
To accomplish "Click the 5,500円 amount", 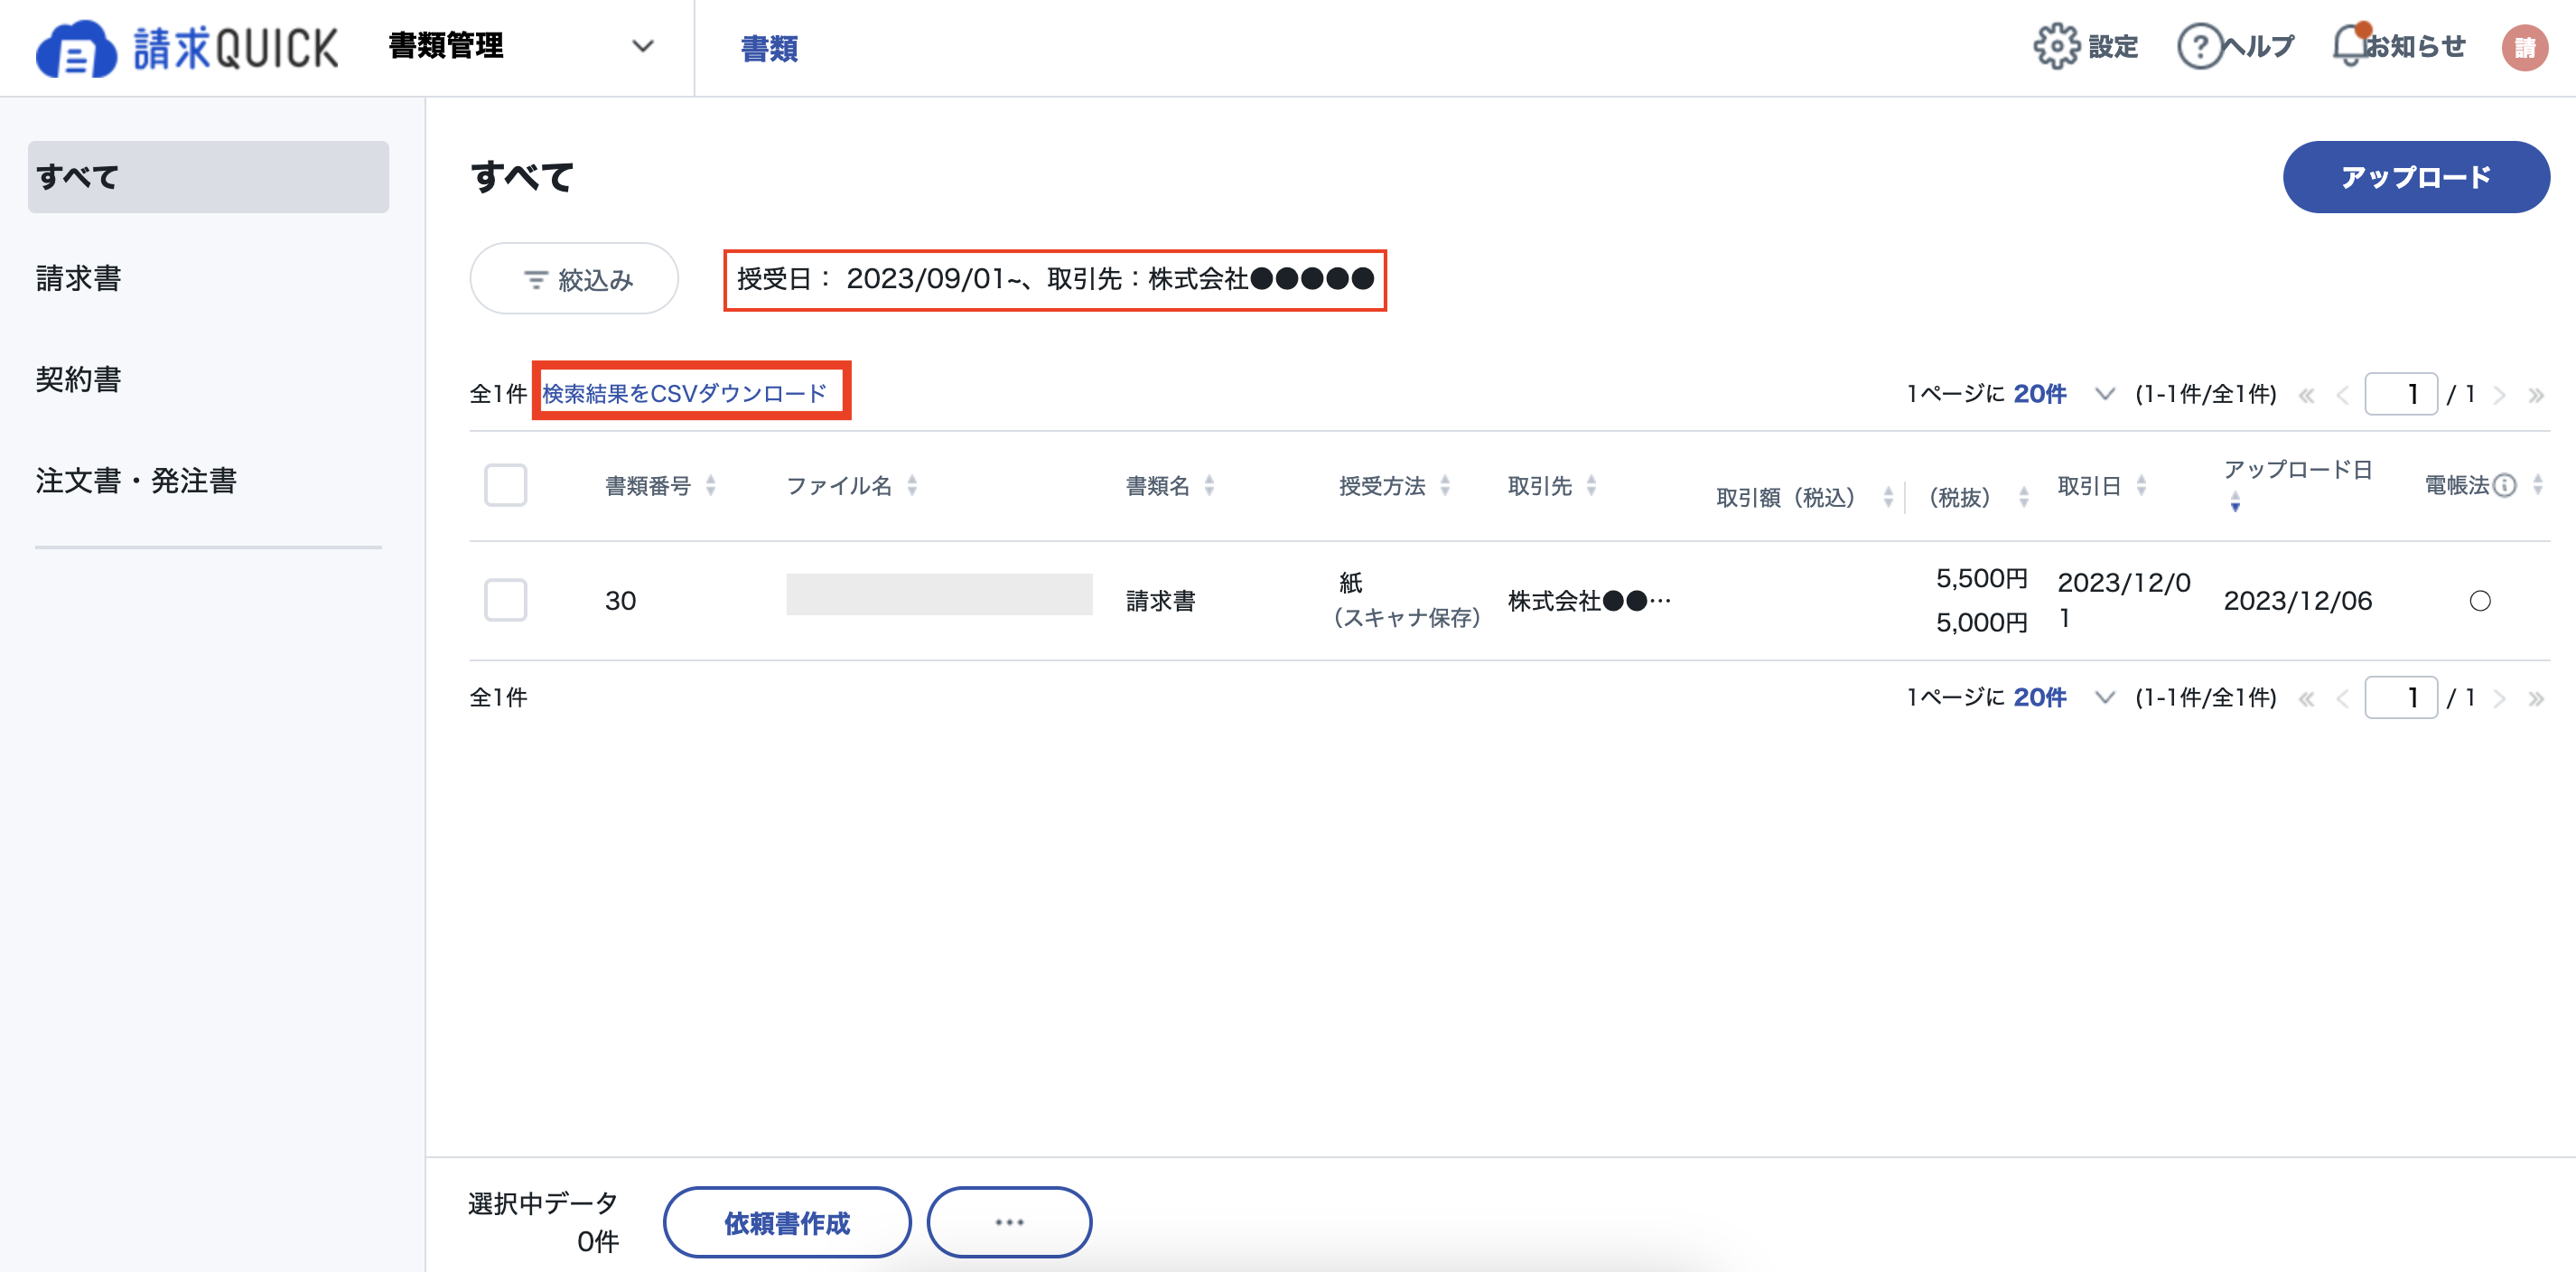I will click(x=1981, y=578).
